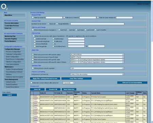The height and width of the screenshot is (123, 153).
Task: Open the 5 seconds refresh period dropdown
Action: coord(69,83)
